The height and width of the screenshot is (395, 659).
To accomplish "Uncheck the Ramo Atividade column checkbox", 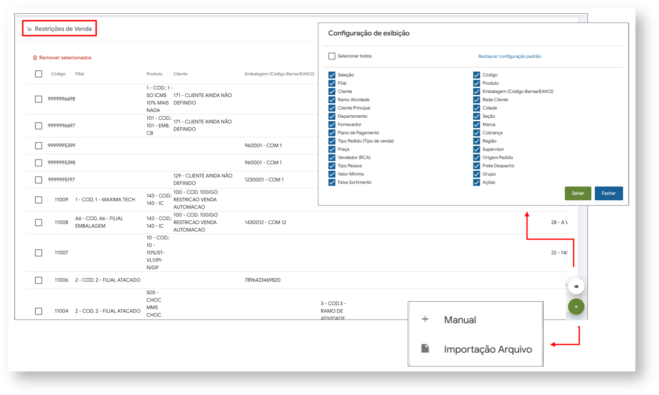I will point(332,100).
